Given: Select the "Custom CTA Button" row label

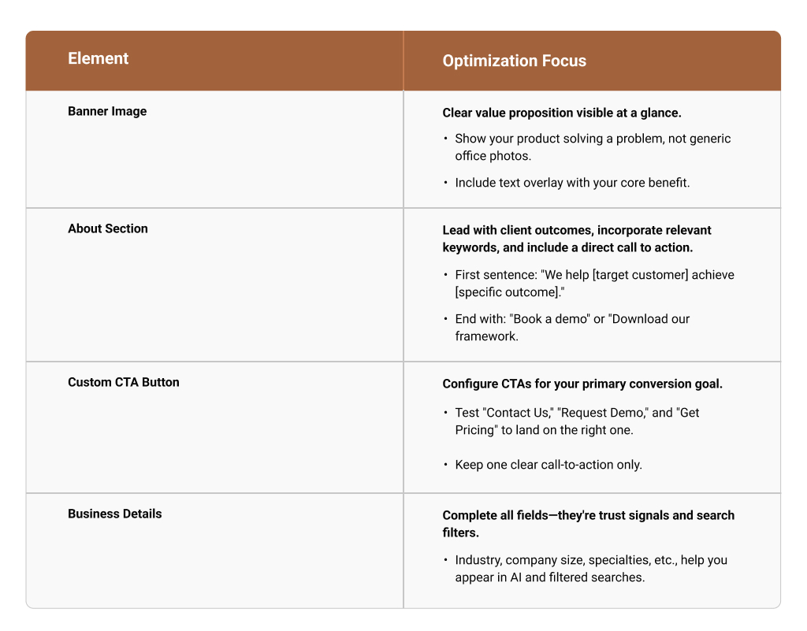Looking at the screenshot, I should pos(124,382).
